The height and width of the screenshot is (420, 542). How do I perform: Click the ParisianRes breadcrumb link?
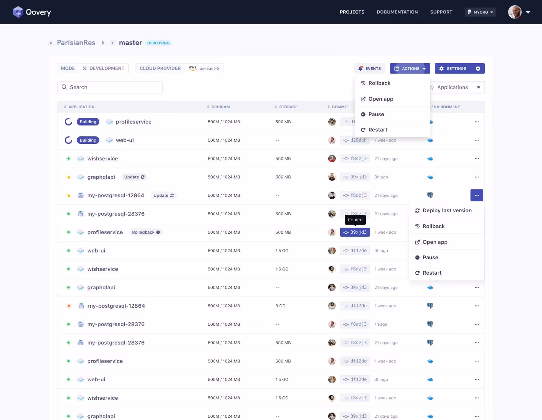pyautogui.click(x=76, y=43)
